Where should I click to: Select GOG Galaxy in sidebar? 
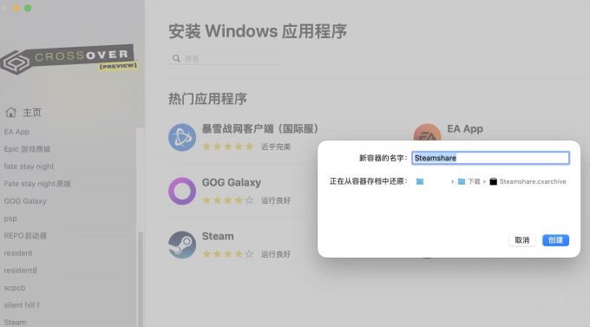click(25, 201)
